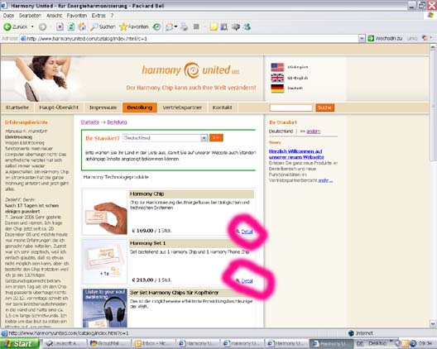Switch to Inbox mail taskbar window
Viewport: 437px width, 349px height.
154,344
